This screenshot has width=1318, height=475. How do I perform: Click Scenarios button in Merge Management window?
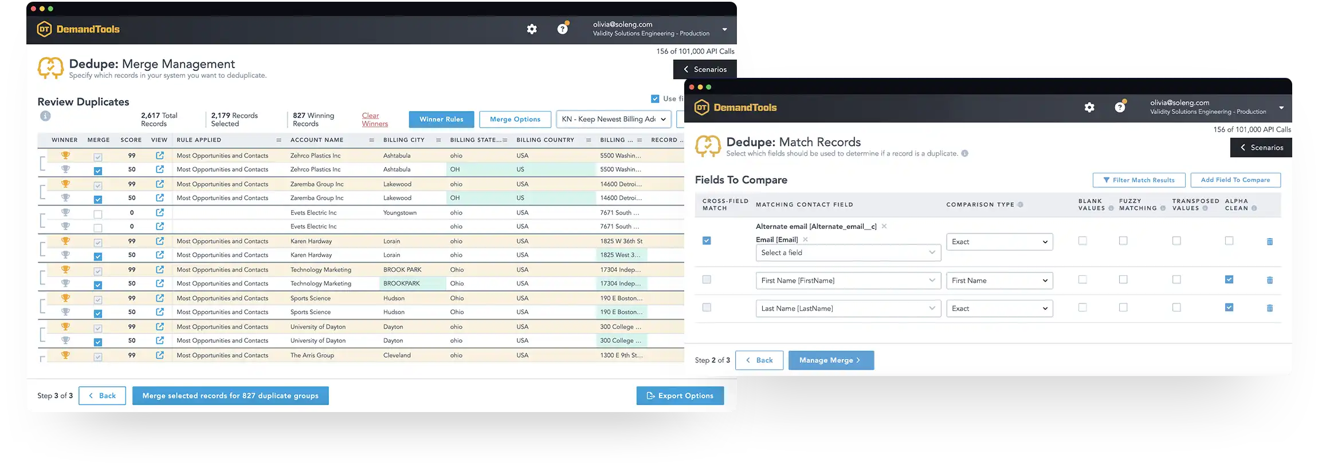point(705,69)
